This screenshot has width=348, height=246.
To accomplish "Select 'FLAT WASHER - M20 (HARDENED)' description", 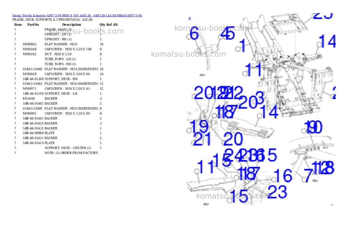I will click(71, 109).
